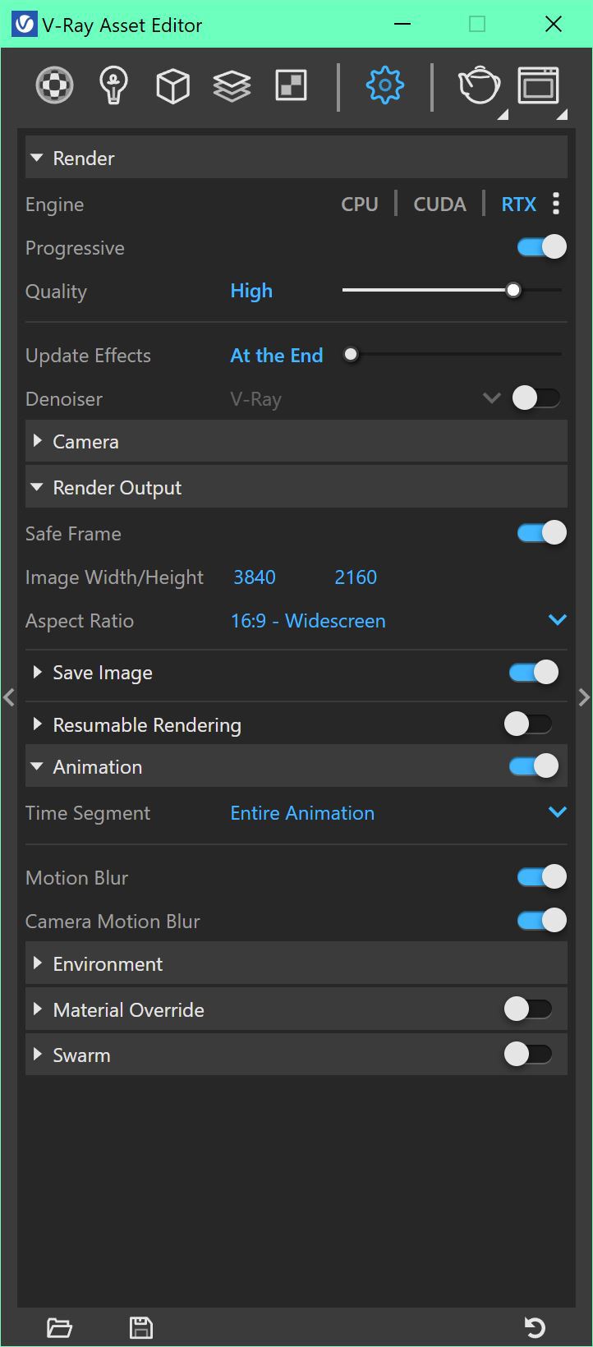Screen dimensions: 593x1347
Task: Click the floppy-disk save settings icon
Action: click(141, 1327)
